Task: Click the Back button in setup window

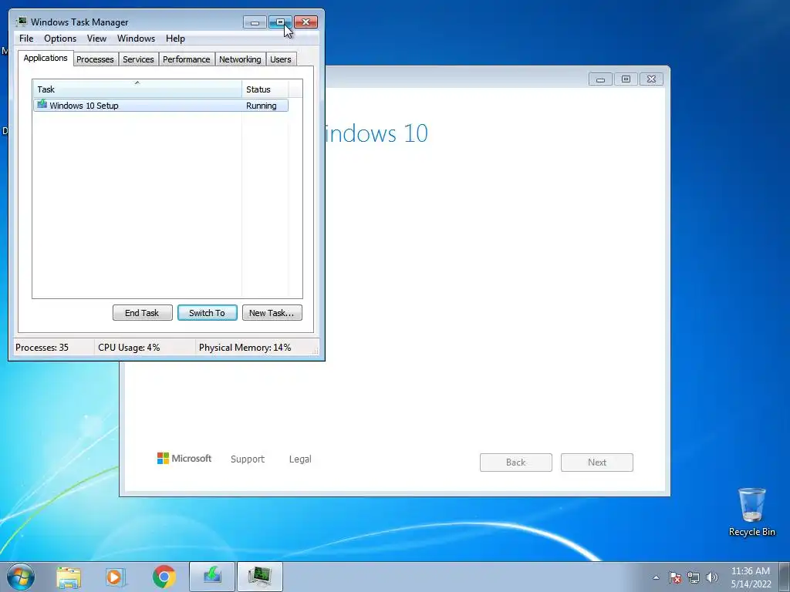Action: click(x=516, y=462)
